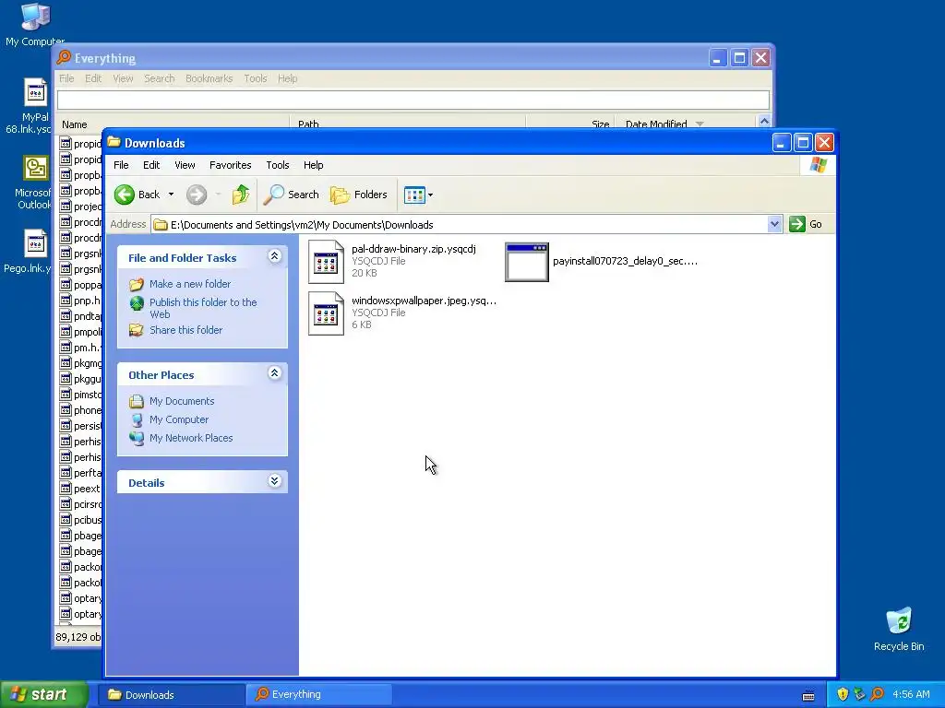Click the green Back arrow icon

125,195
